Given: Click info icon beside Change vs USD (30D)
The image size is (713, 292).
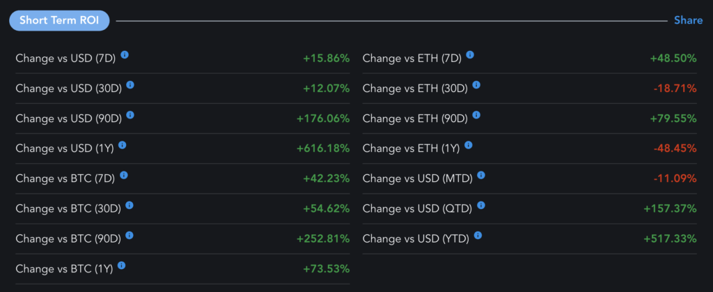Looking at the screenshot, I should click(x=130, y=84).
